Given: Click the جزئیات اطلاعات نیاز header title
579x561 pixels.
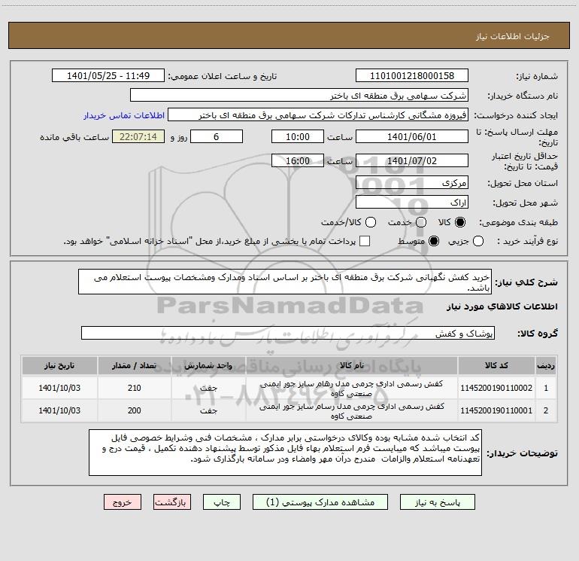Looking at the screenshot, I should (513, 36).
